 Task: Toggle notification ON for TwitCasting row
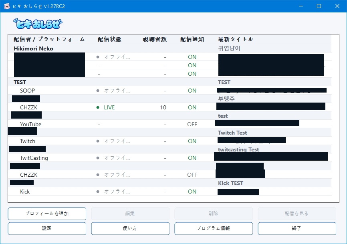point(192,158)
